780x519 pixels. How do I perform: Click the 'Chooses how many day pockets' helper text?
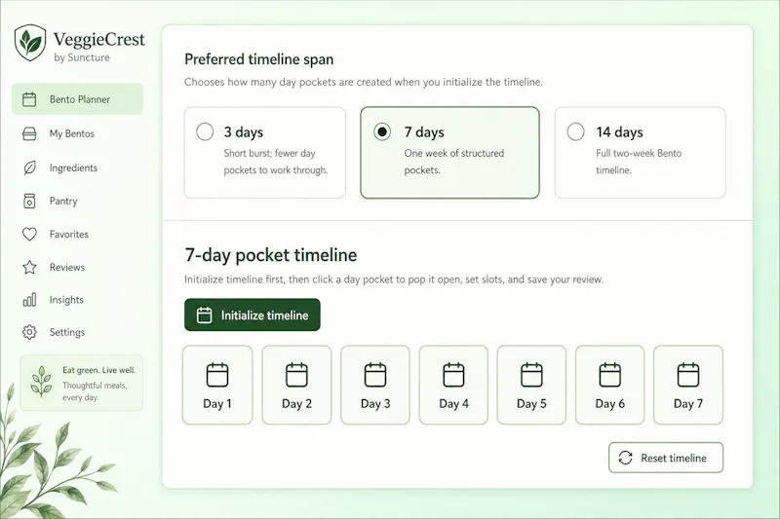[x=363, y=82]
